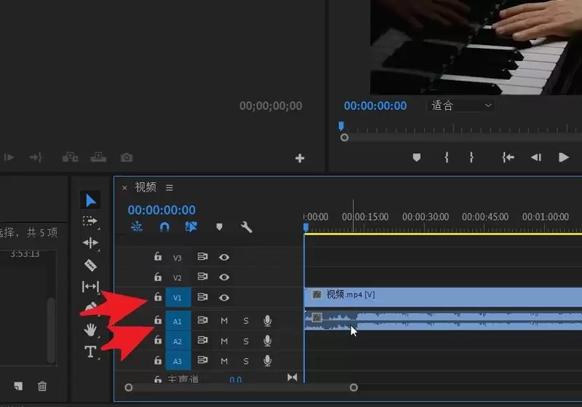Select the Selection arrow tool
The height and width of the screenshot is (407, 582).
90,200
